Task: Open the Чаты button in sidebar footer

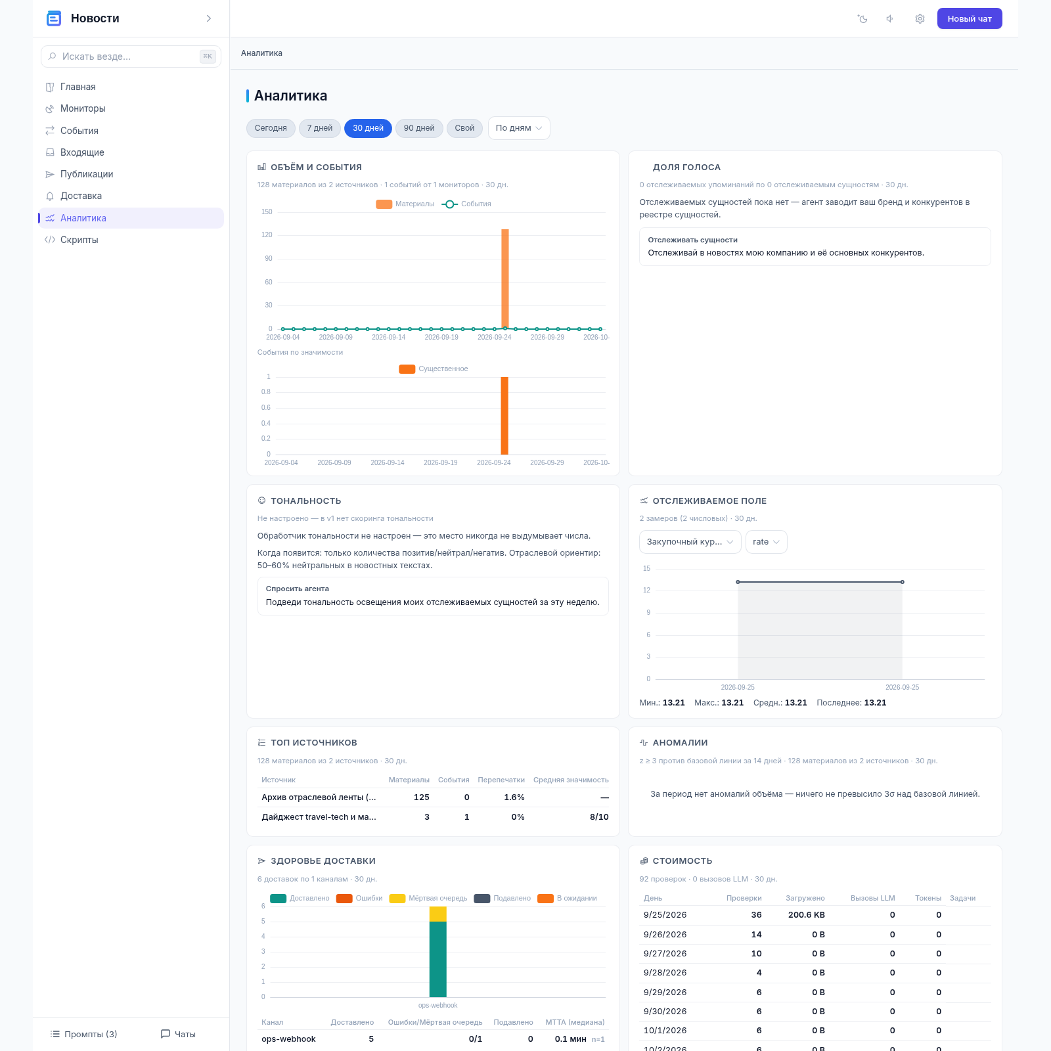Action: pyautogui.click(x=179, y=1034)
